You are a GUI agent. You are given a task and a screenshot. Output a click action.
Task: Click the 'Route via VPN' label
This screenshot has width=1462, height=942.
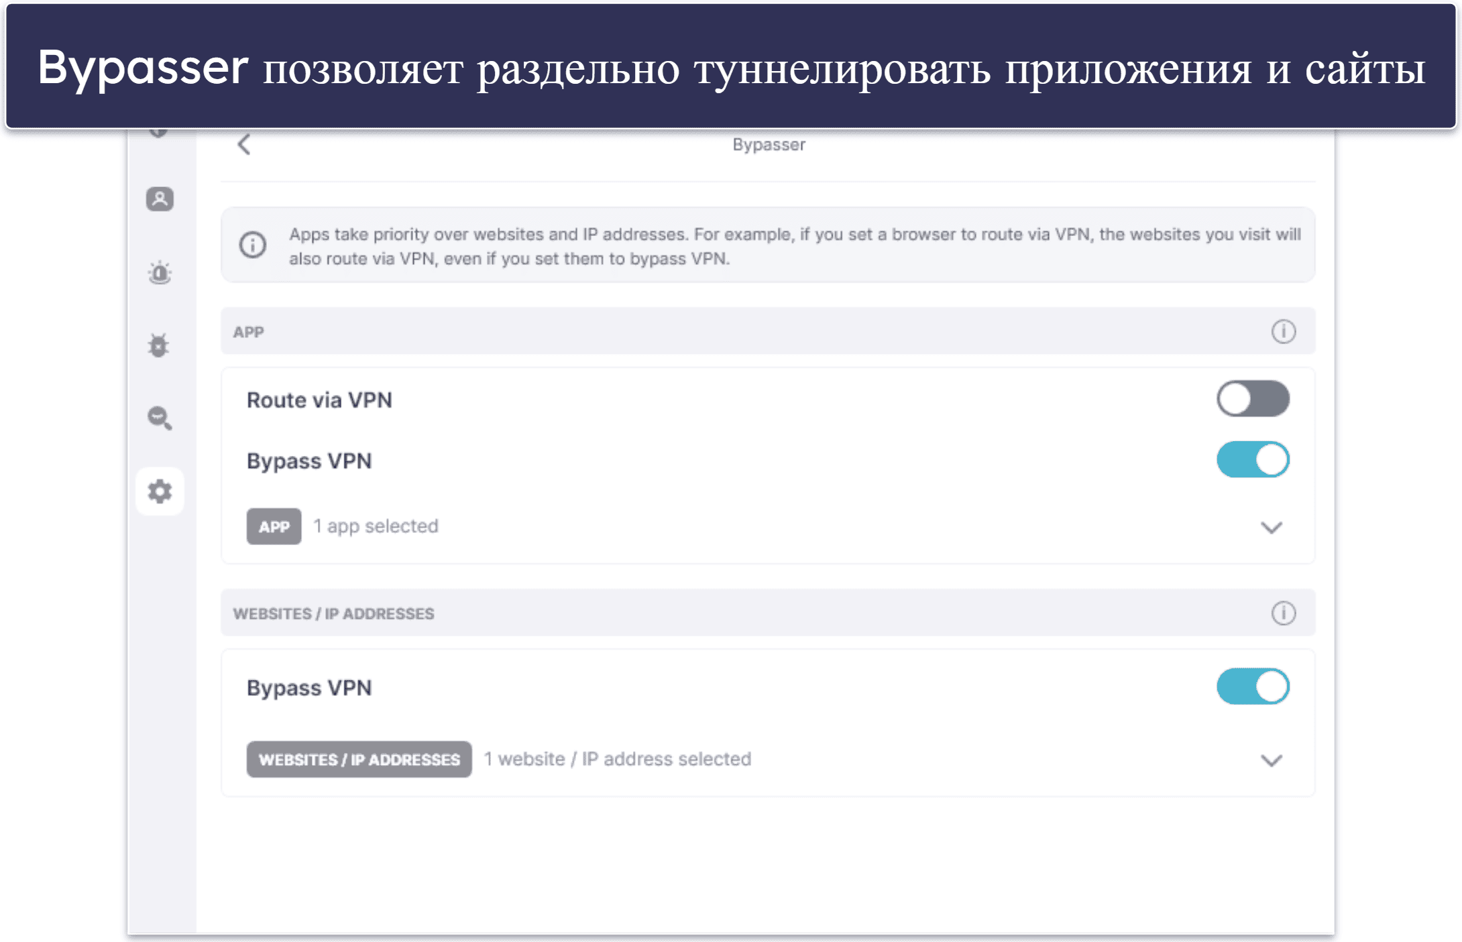319,400
